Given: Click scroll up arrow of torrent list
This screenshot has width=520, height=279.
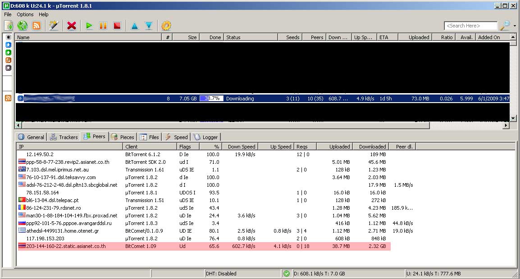Looking at the screenshot, I should (x=513, y=37).
